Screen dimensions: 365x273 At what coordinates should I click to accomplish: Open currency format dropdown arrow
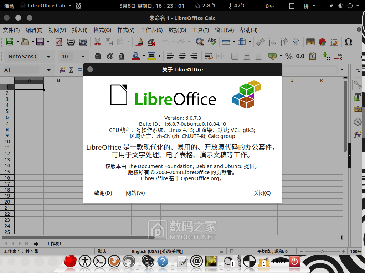281,56
